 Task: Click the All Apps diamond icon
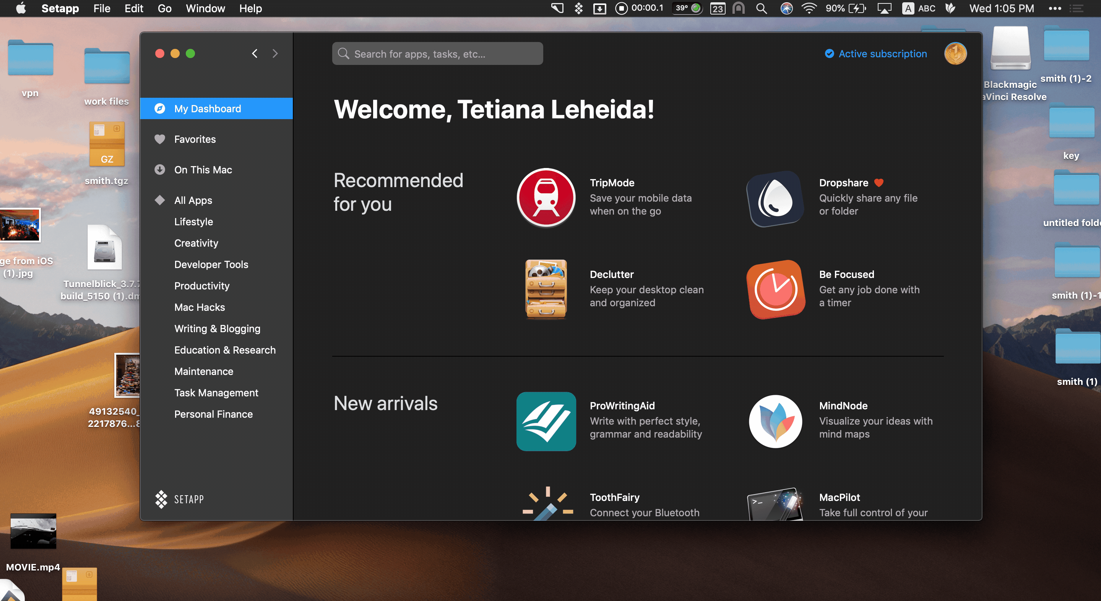coord(160,200)
